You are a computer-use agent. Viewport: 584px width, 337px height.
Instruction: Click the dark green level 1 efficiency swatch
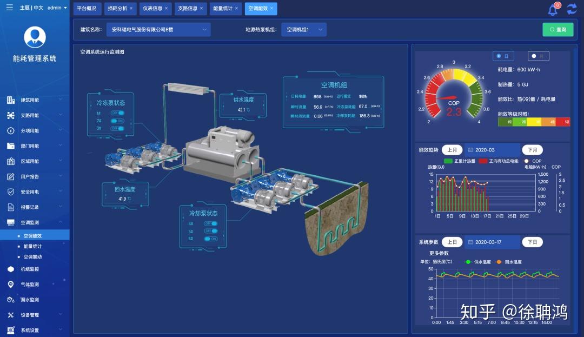click(x=505, y=122)
